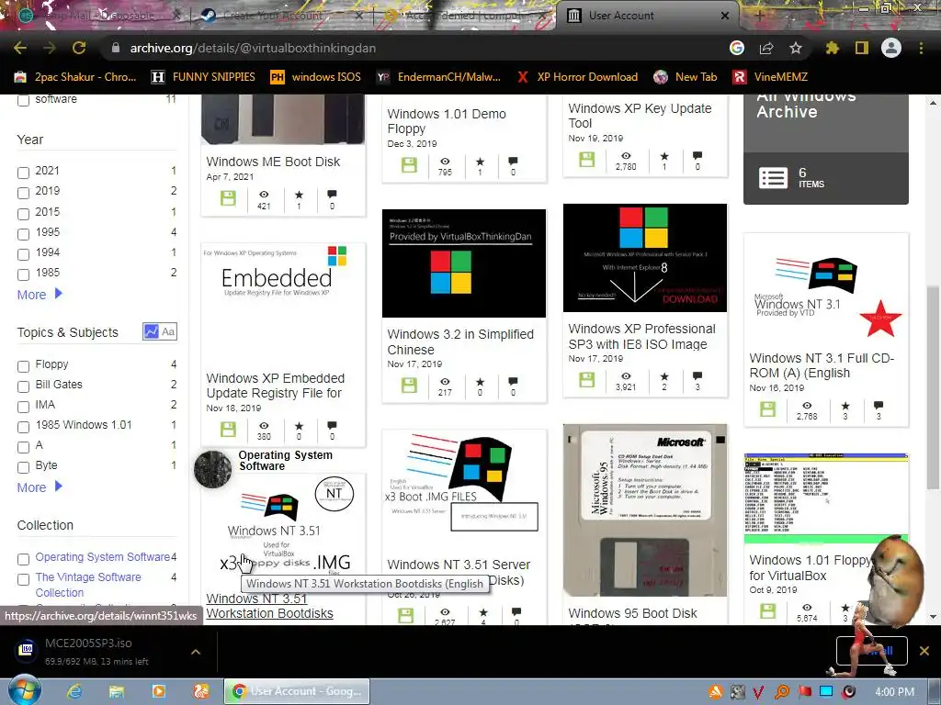Open the New Tab bookmark
941x705 pixels.
click(686, 77)
